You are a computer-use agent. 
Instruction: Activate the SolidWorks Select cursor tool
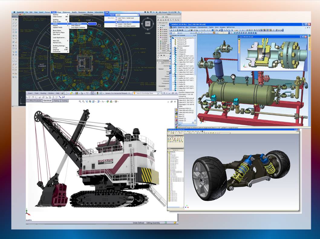pos(93,93)
